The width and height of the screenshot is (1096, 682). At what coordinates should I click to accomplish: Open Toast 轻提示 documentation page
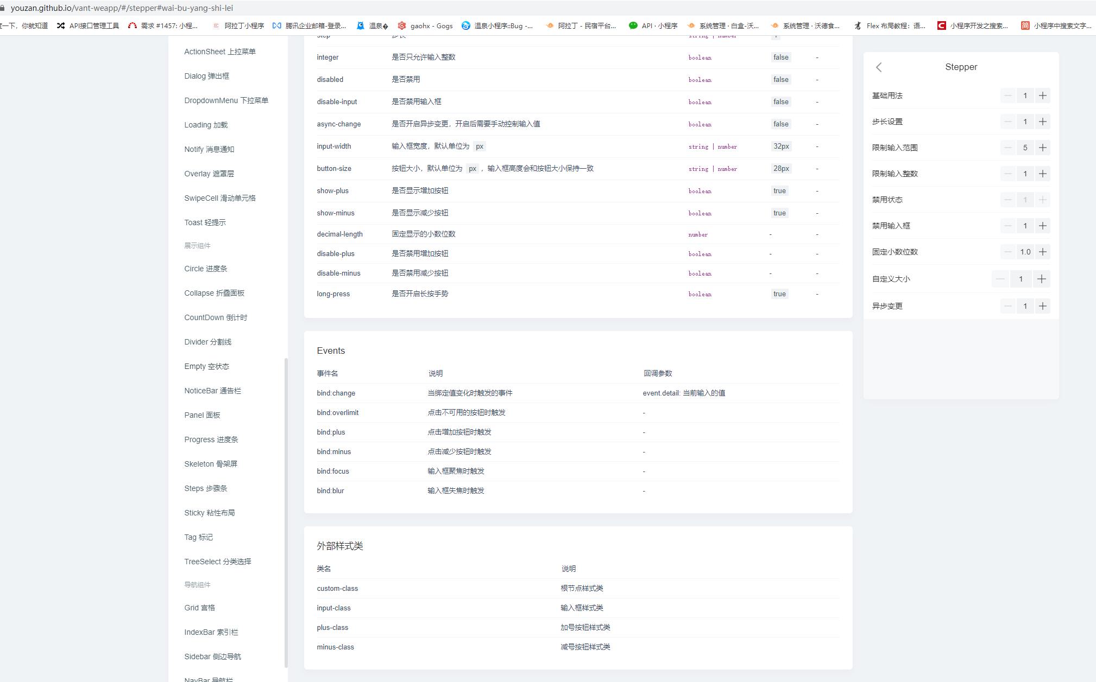tap(205, 222)
